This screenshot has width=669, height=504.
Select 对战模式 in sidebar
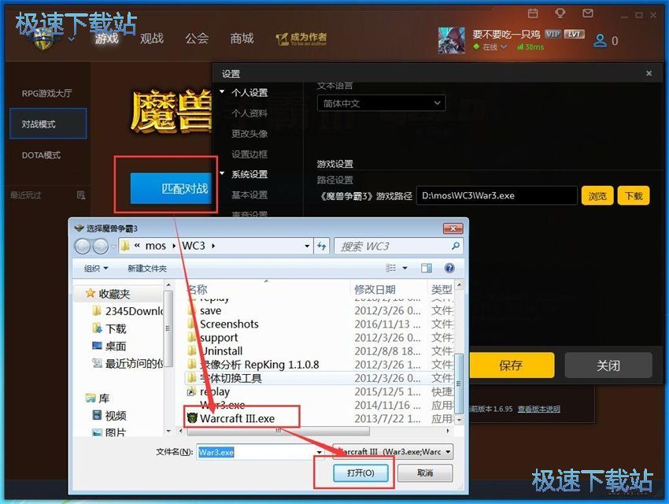pos(48,124)
